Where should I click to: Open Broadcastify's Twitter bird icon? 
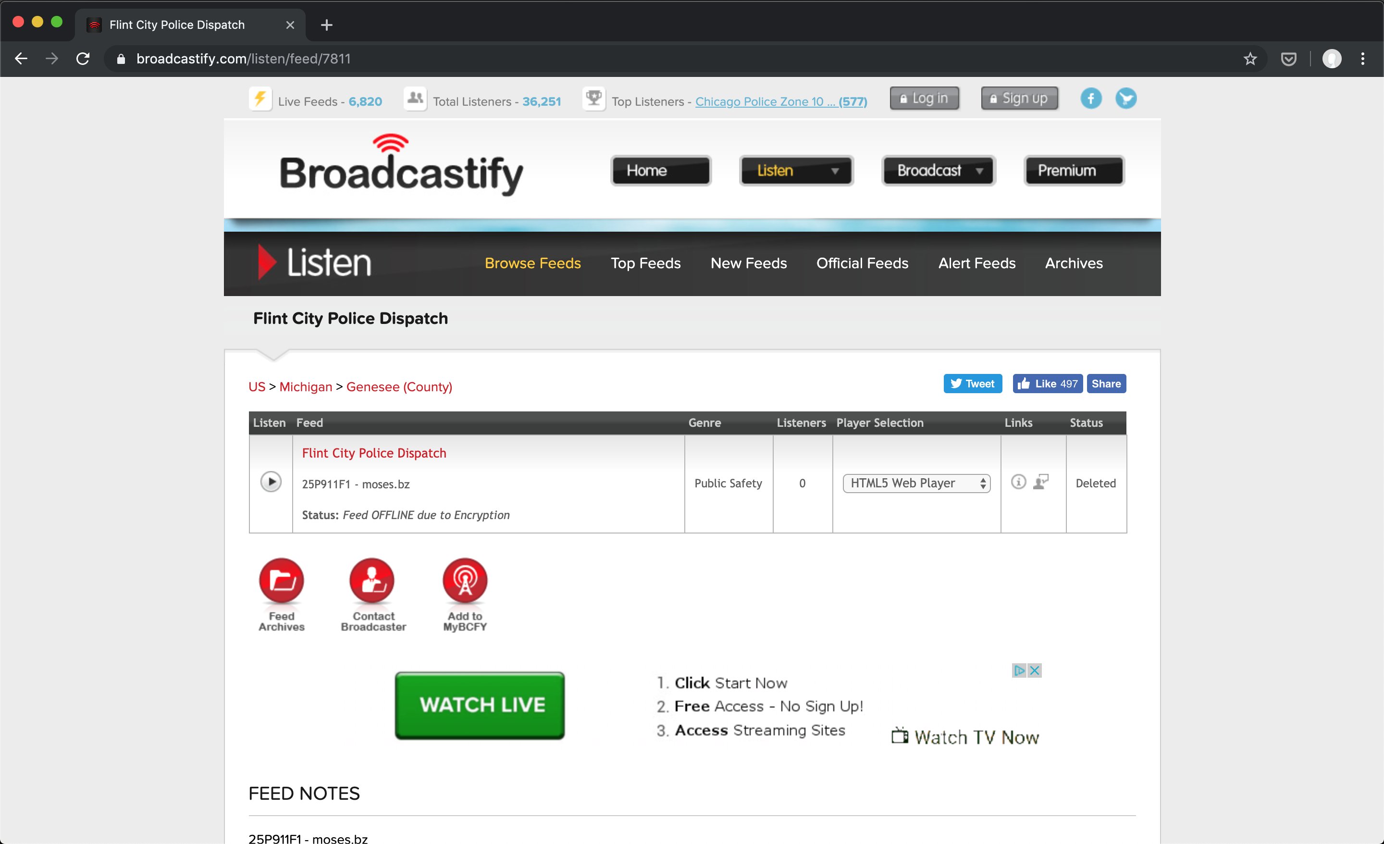1125,99
